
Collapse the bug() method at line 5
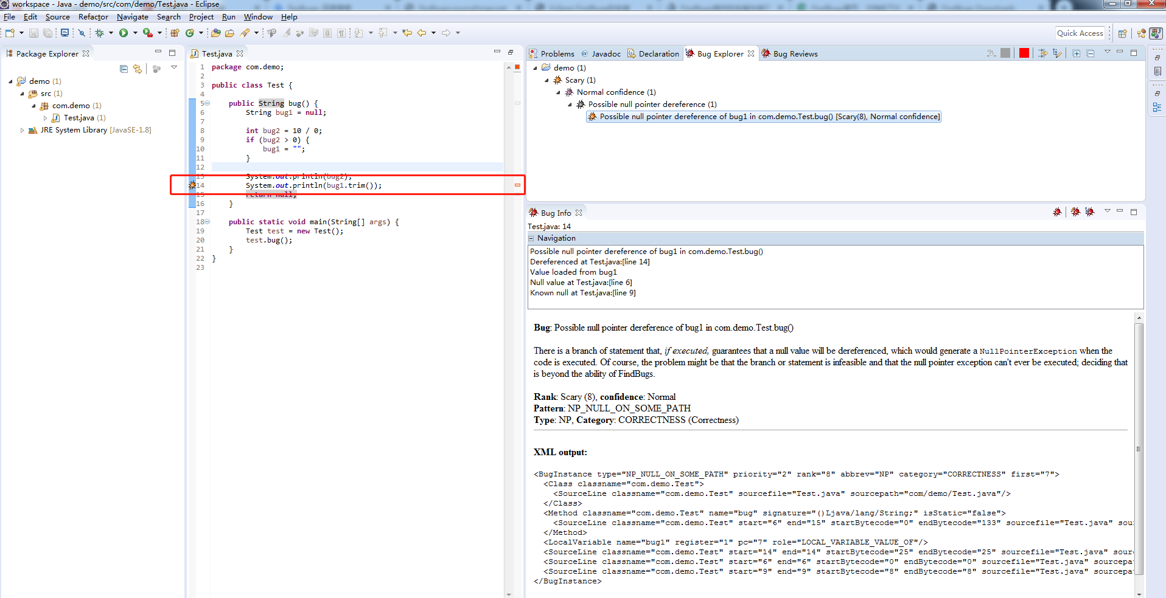click(x=207, y=103)
